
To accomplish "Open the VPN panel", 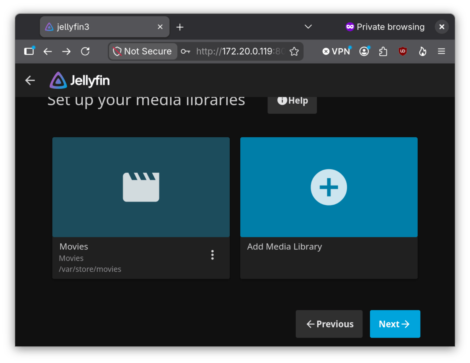I will click(336, 52).
